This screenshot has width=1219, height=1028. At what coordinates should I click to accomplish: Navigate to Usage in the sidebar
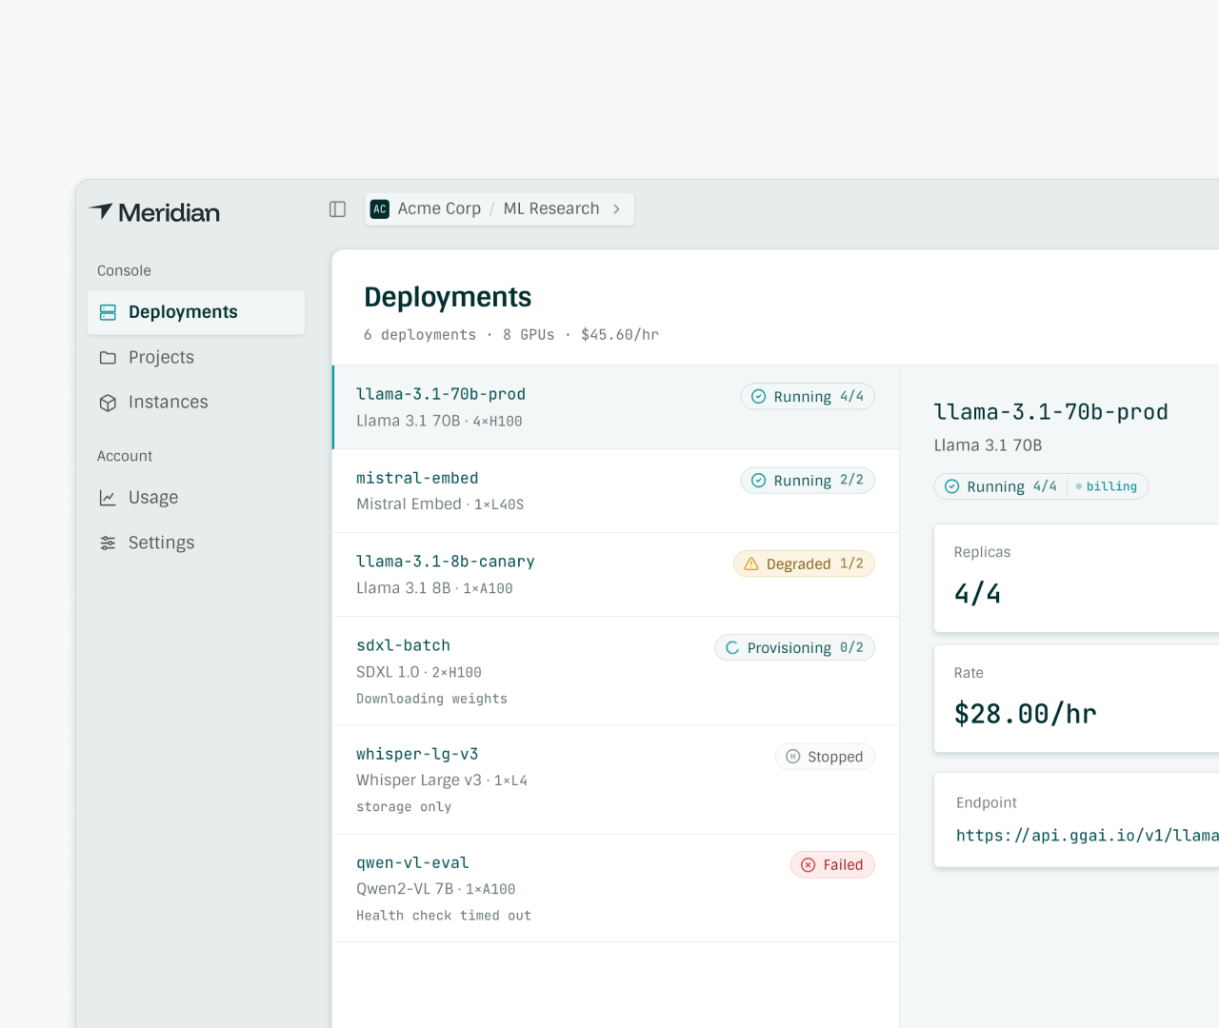coord(196,498)
